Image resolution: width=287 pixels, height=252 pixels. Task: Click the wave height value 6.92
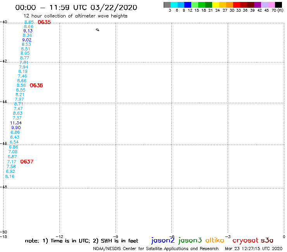(x=10, y=171)
